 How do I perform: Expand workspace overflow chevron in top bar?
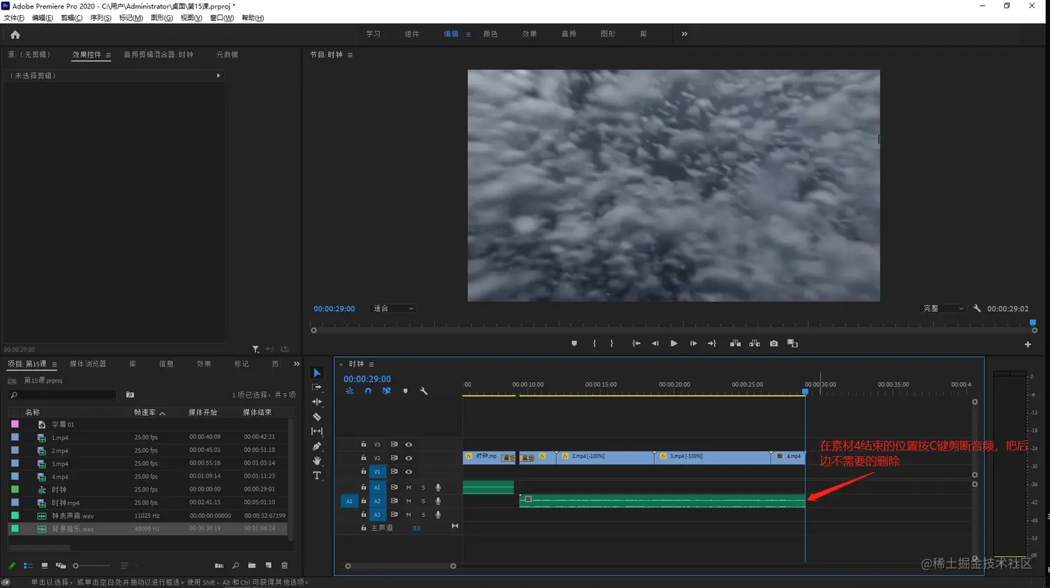(x=684, y=34)
